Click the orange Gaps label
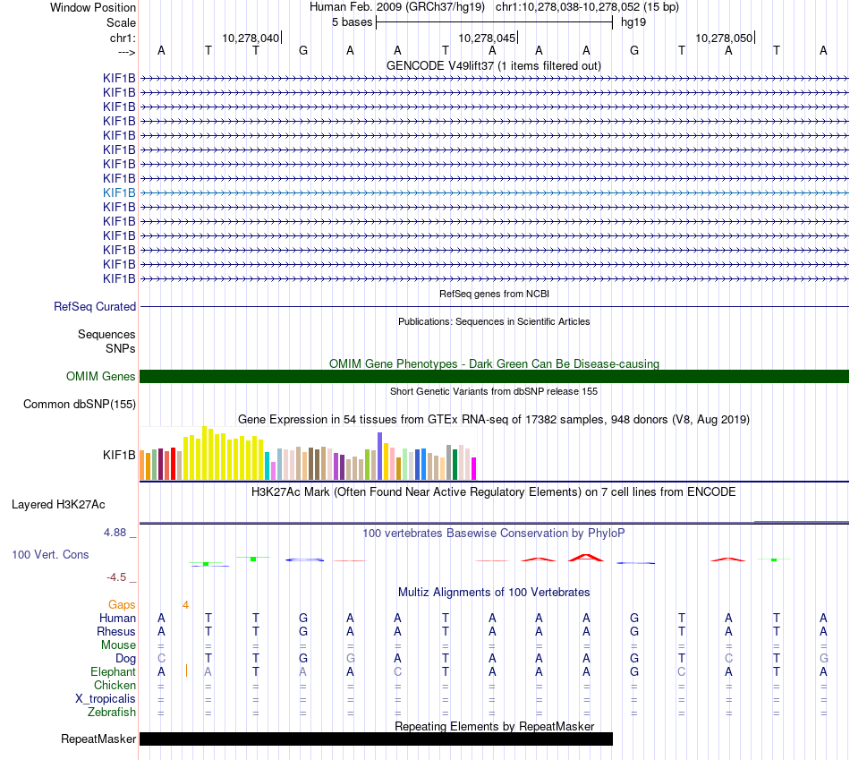Screen dimensions: 850x760 (122, 604)
